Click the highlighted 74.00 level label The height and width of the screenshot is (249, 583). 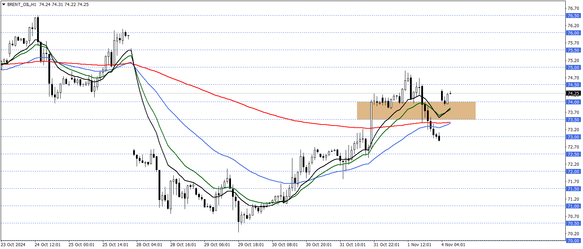(573, 102)
